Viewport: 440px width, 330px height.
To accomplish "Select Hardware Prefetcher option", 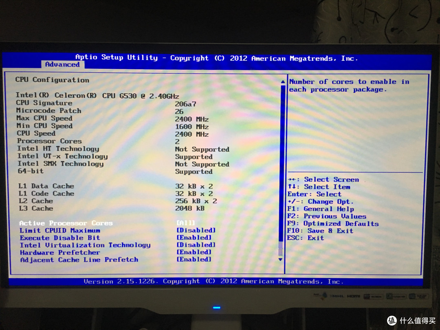I will [60, 253].
